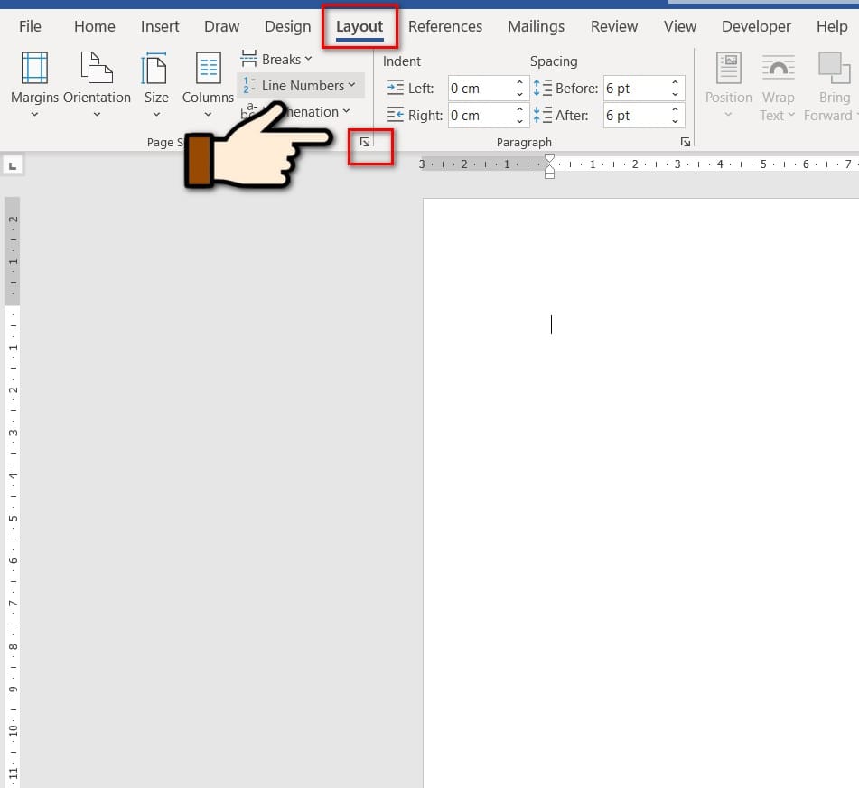Screen dimensions: 859x788
Task: Switch to the References tab
Action: pyautogui.click(x=444, y=26)
